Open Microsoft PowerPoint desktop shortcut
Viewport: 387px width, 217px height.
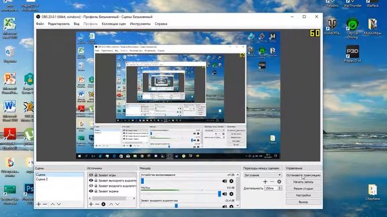[x=10, y=83]
